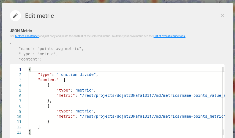Place cursor at closing bracket on line 12
The height and width of the screenshot is (138, 235).
pos(39,127)
